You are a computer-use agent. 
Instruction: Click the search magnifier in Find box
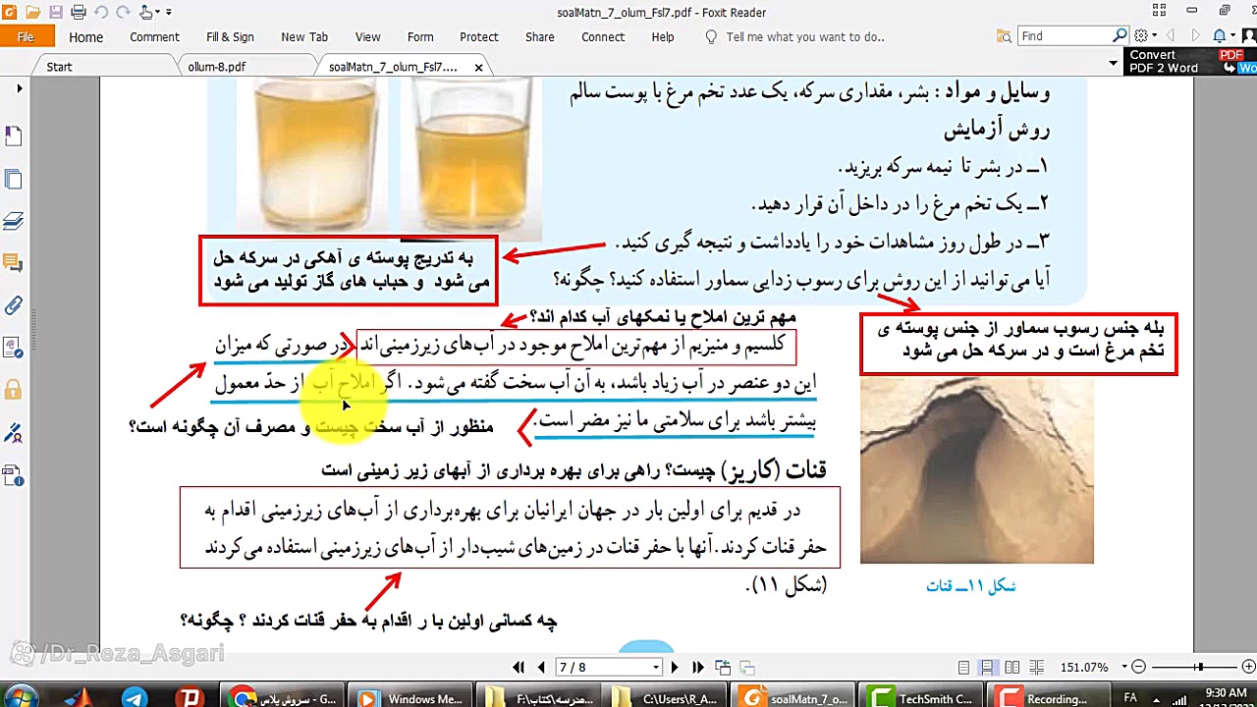[x=1120, y=36]
